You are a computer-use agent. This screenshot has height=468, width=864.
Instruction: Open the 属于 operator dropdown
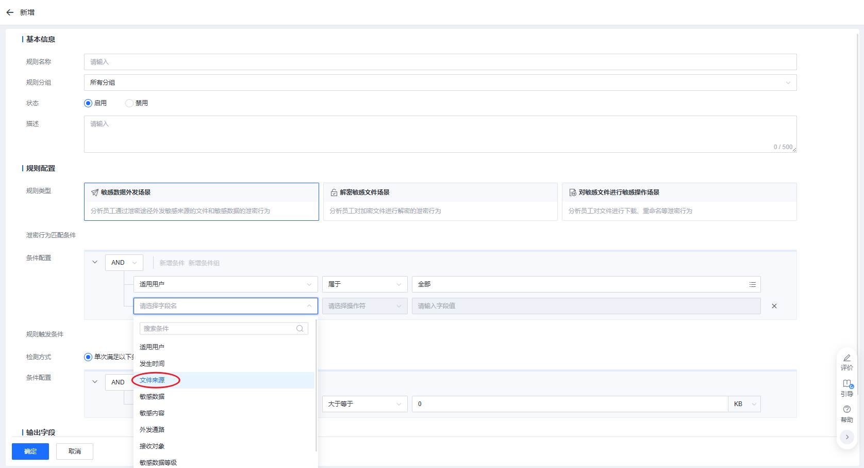click(x=364, y=284)
